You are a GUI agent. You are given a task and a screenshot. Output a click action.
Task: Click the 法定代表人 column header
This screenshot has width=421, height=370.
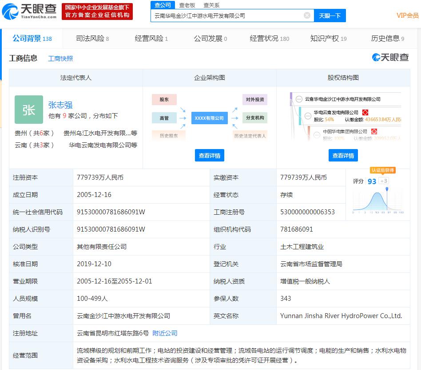[x=75, y=78]
